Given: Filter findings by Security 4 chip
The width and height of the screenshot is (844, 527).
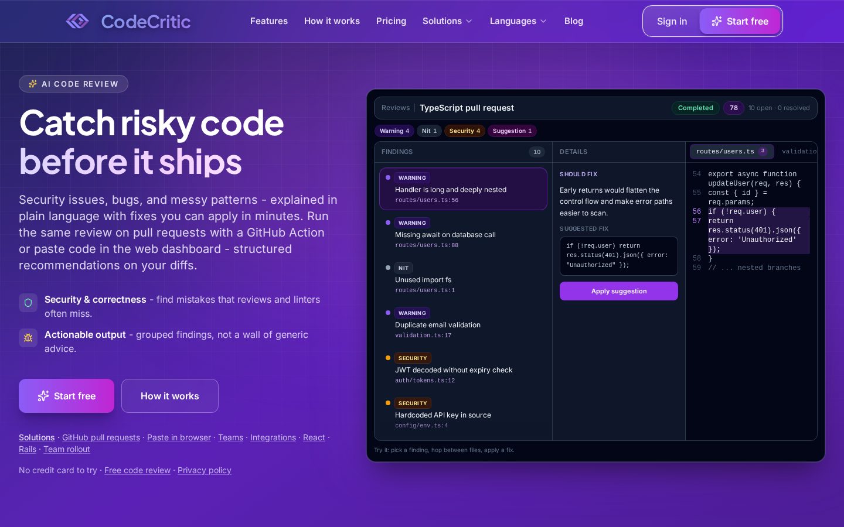Looking at the screenshot, I should point(465,131).
